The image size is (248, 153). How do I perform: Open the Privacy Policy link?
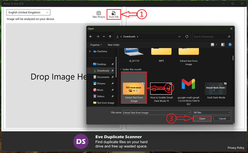coord(236,148)
